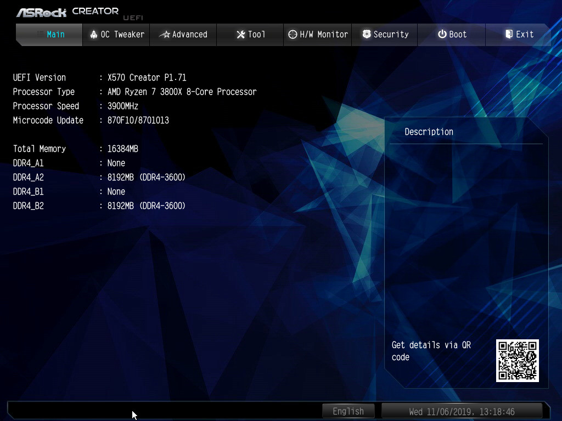This screenshot has width=562, height=421.
Task: Select the UEFI Version row
Action: pyautogui.click(x=100, y=77)
